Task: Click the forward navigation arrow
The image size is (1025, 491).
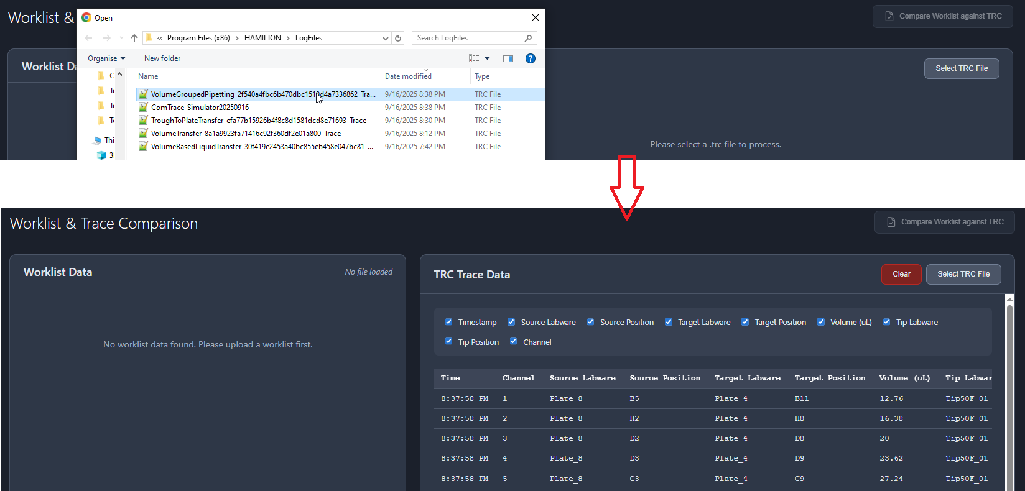Action: [106, 38]
